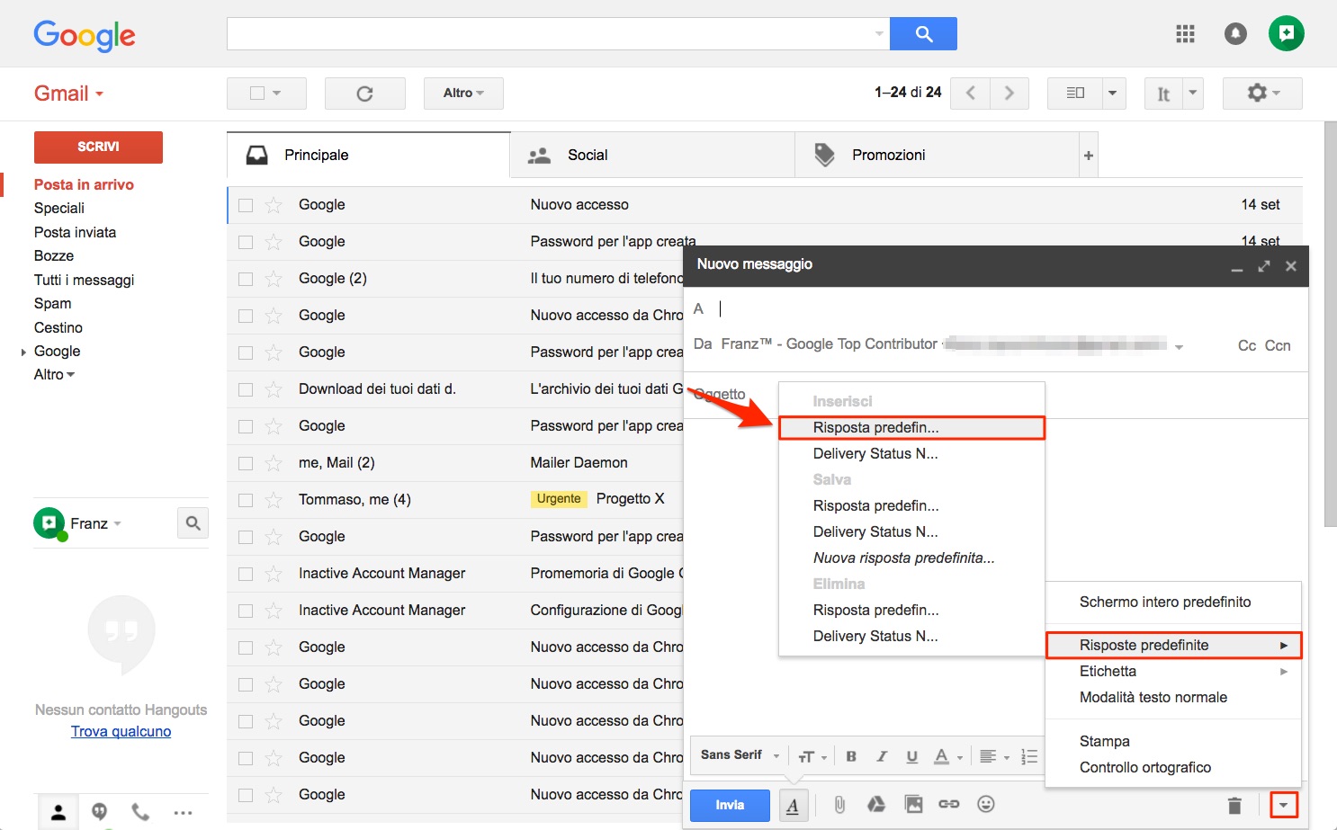Attach a file with the paperclip

pos(839,805)
